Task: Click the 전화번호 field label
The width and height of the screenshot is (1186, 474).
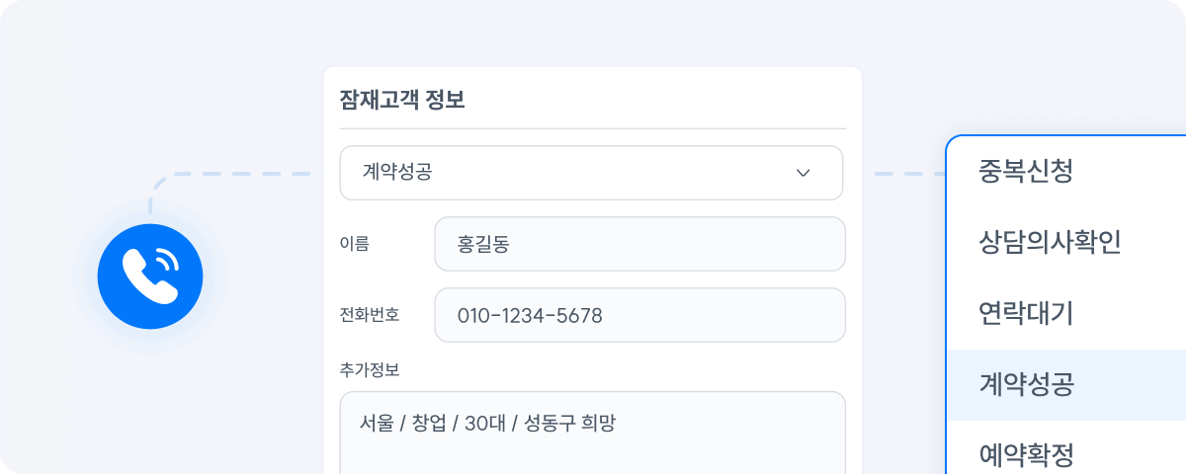Action: pos(370,315)
